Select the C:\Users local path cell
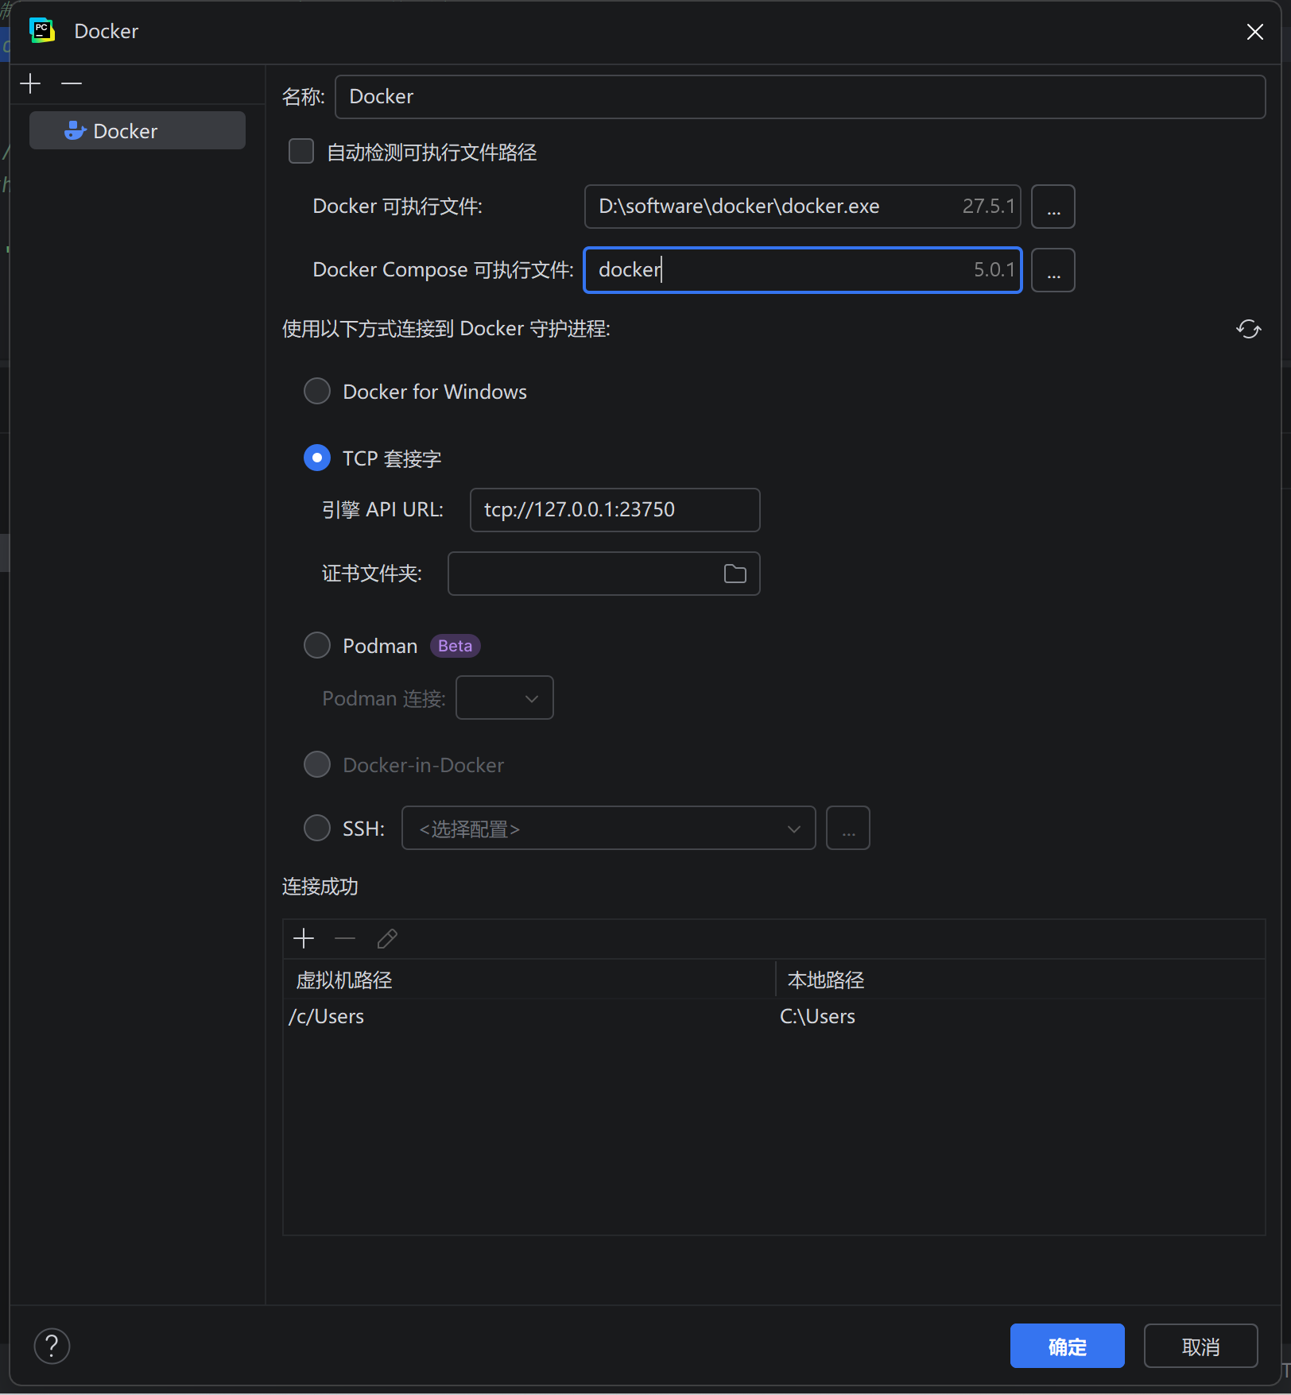This screenshot has width=1291, height=1395. (1020, 1017)
